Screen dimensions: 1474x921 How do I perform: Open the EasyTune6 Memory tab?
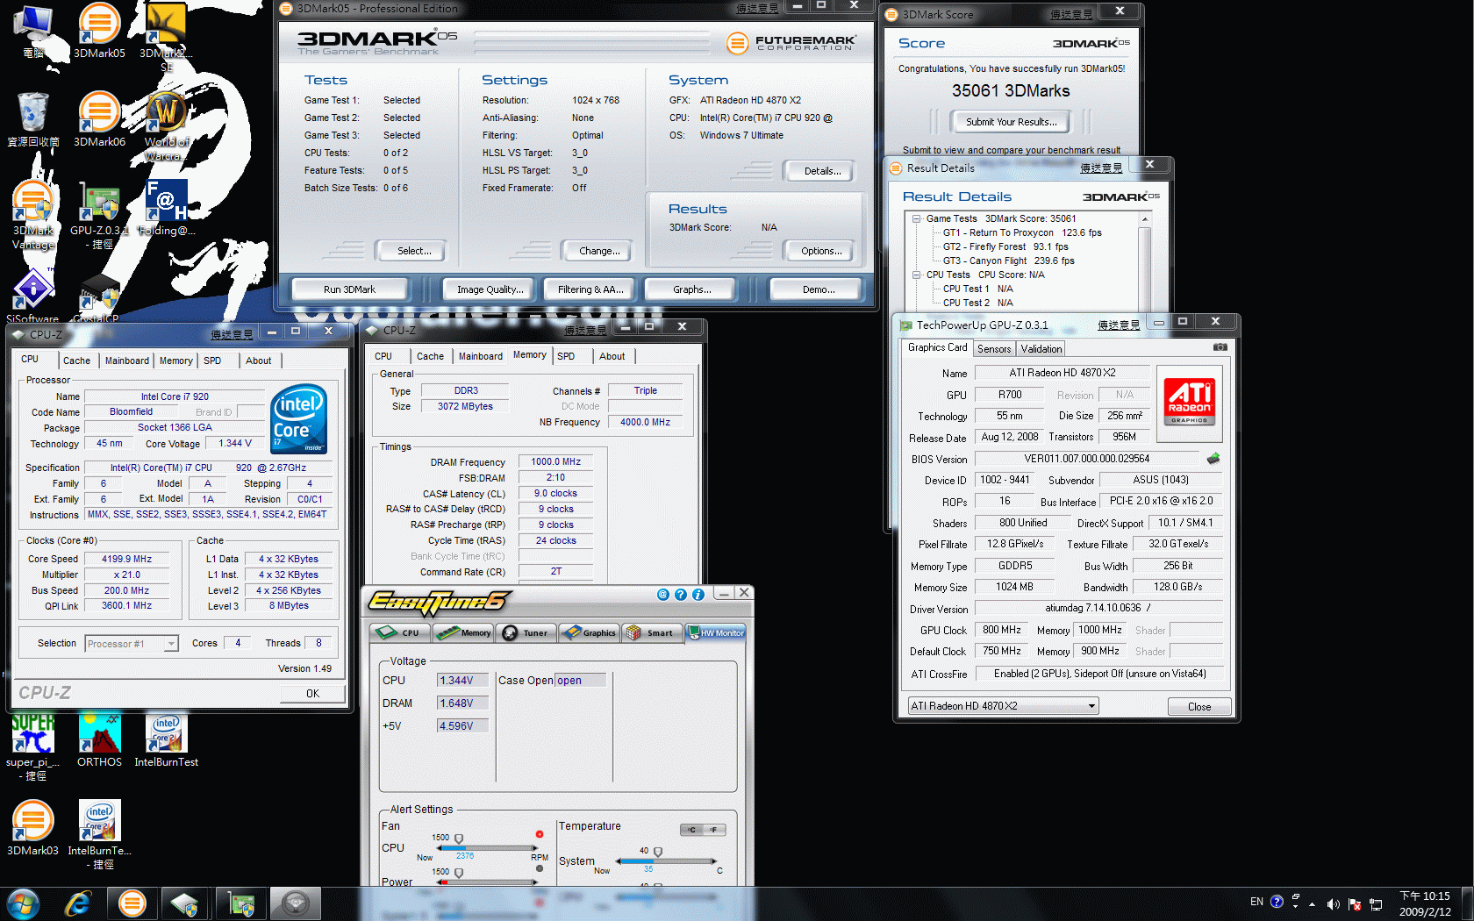465,633
